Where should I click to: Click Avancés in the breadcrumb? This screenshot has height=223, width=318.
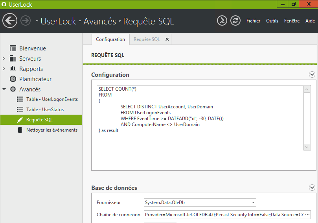click(100, 21)
